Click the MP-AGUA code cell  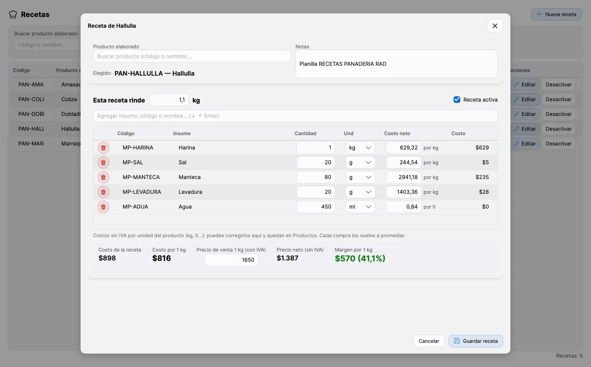click(x=135, y=207)
